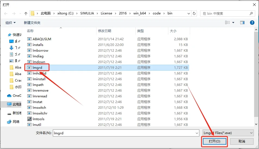Open the Lmgrd Files(*.exe) filter dropdown
This screenshot has height=149, width=259.
click(228, 133)
